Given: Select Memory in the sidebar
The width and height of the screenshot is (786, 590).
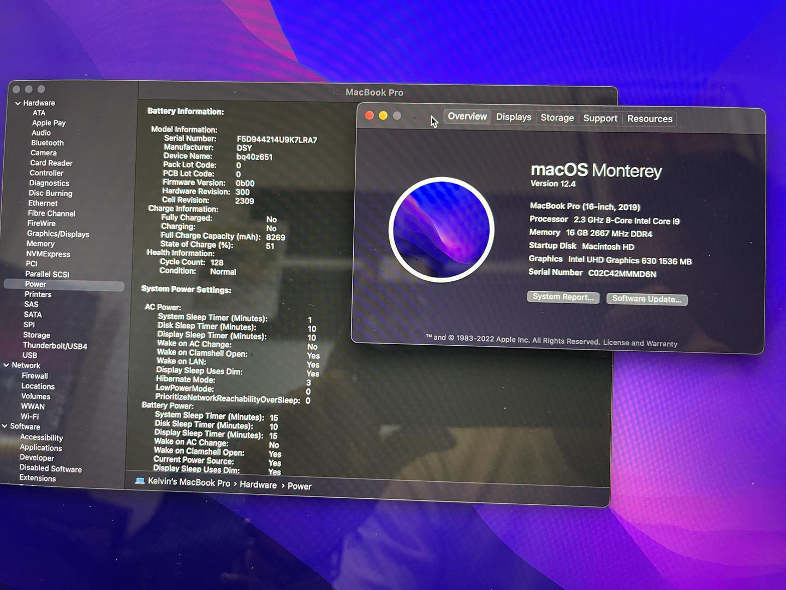Looking at the screenshot, I should pos(40,244).
